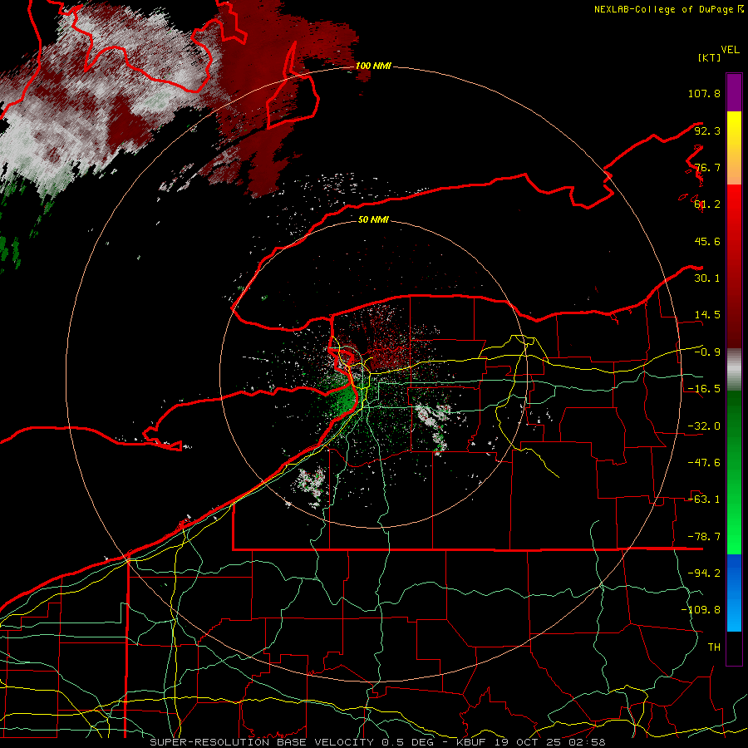Pick the blue segment of velocity color bar
Screen dimensions: 748x748
pos(734,593)
